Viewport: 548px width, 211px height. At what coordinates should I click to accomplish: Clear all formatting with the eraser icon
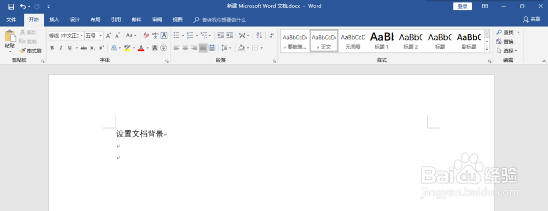[146, 35]
